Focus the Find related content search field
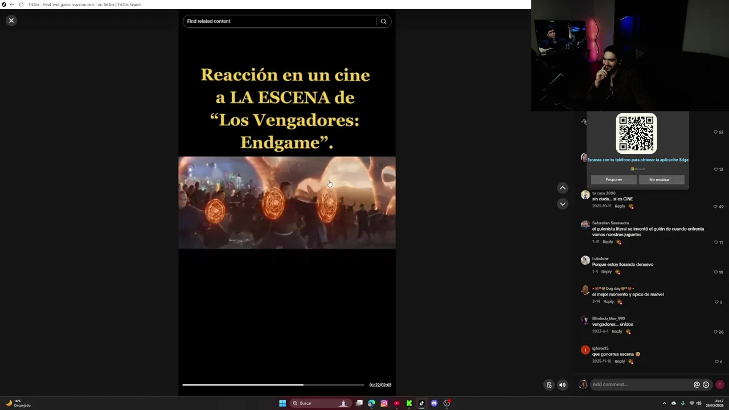Image resolution: width=729 pixels, height=410 pixels. 280,21
